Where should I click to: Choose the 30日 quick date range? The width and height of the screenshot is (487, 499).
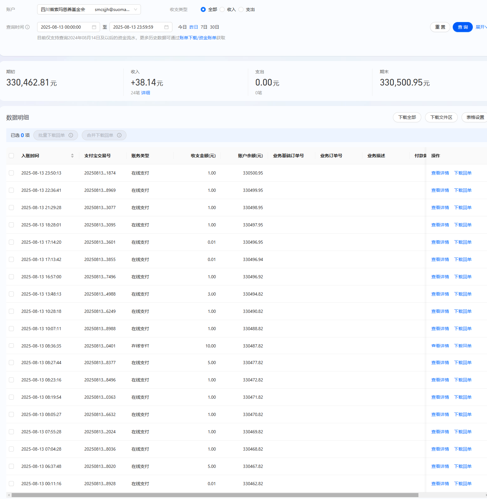tap(215, 27)
